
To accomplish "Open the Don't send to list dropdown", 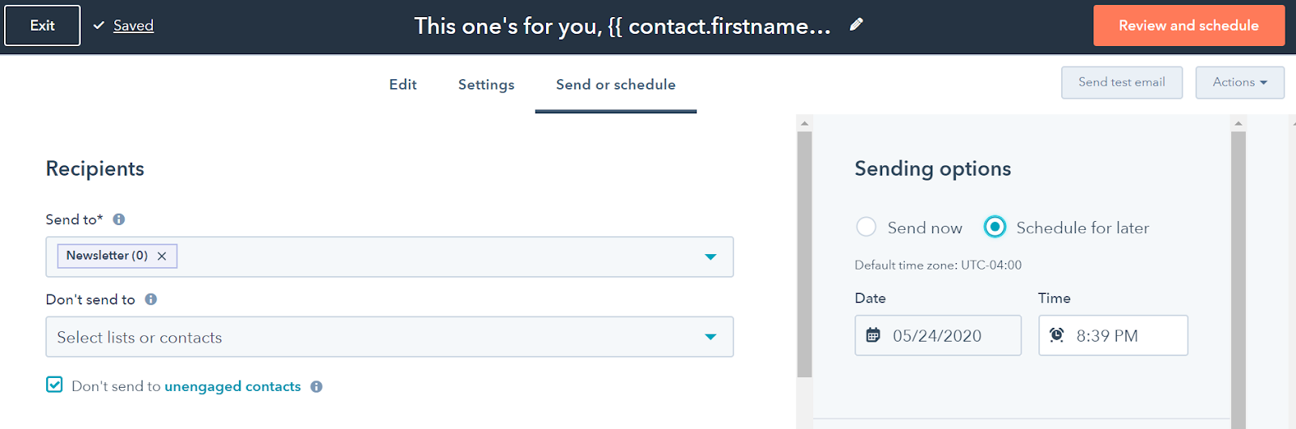I will [710, 337].
